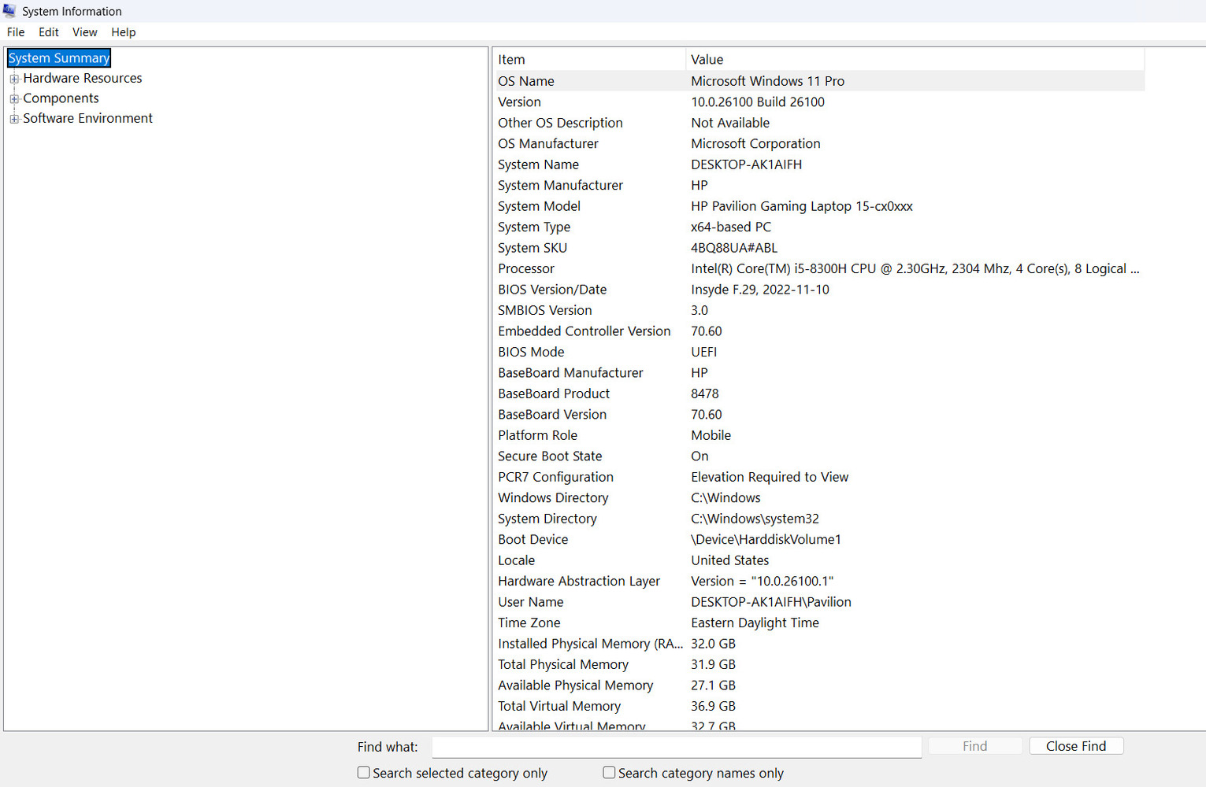1206x787 pixels.
Task: Expand the Components node
Action: coord(14,98)
